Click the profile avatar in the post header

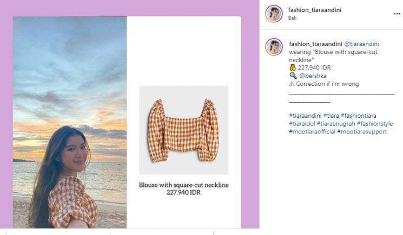click(x=274, y=14)
